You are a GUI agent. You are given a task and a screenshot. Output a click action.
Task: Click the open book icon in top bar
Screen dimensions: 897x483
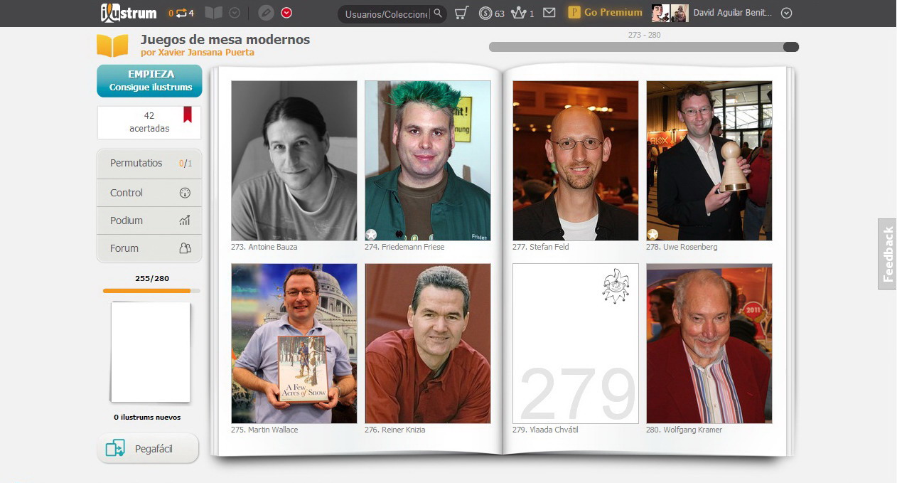coord(213,13)
